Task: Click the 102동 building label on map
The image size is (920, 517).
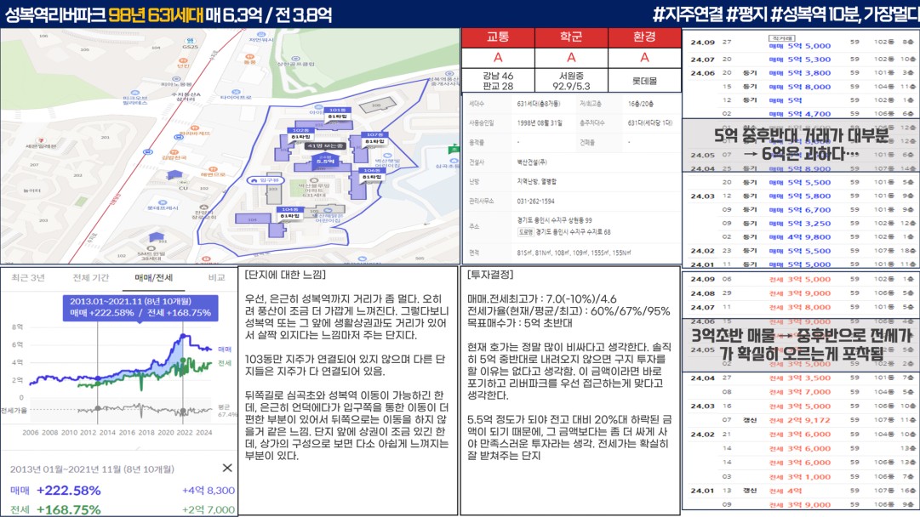Action: coord(300,130)
